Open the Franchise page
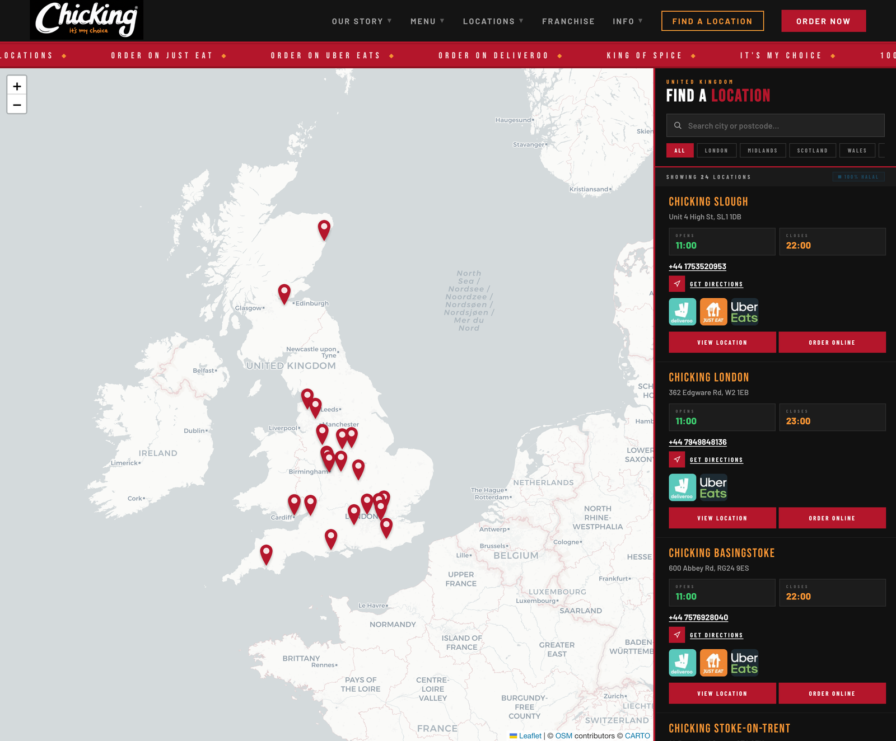896x741 pixels. coord(568,21)
